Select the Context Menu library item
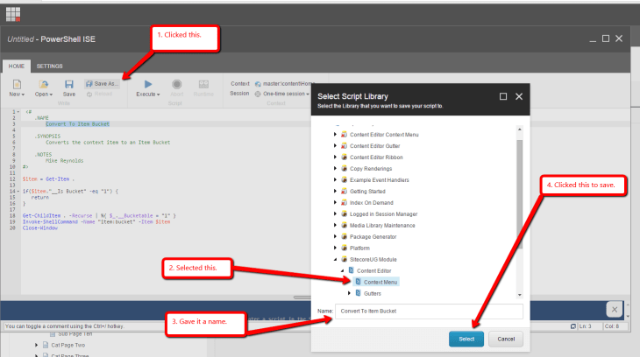 (376, 282)
